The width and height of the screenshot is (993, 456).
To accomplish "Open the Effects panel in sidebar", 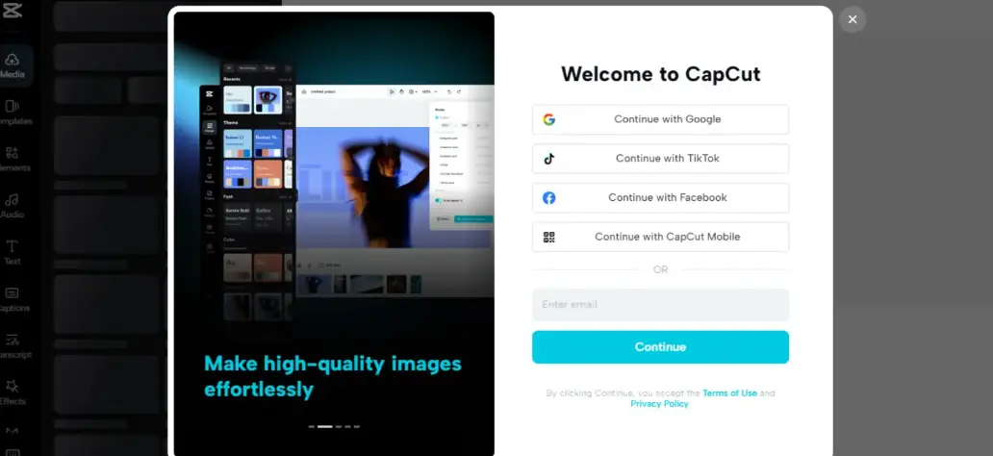I will [x=13, y=393].
